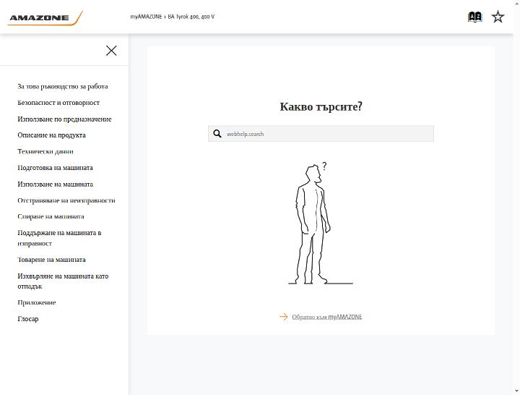Open the Глосар entry
The width and height of the screenshot is (520, 395).
pyautogui.click(x=28, y=319)
